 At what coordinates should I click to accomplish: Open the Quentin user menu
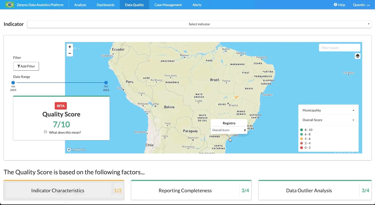tap(362, 5)
